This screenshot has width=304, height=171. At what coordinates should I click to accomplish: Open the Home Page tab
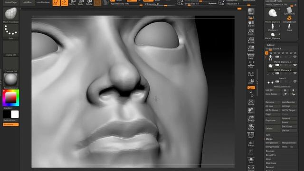coord(10,2)
